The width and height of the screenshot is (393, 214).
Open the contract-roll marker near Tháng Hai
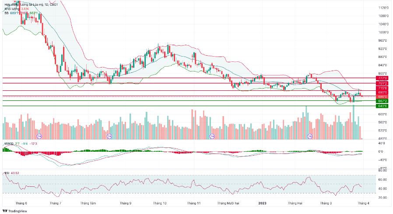coord(310,136)
